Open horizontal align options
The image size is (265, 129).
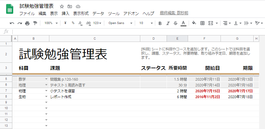(x=227, y=23)
